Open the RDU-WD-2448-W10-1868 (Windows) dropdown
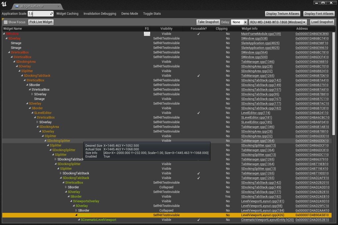The image size is (338, 225). tap(278, 22)
